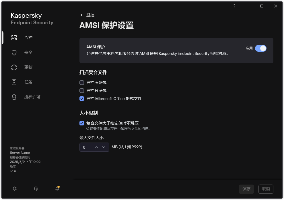Open the 监控 dashboard icon in sidebar

(x=14, y=38)
